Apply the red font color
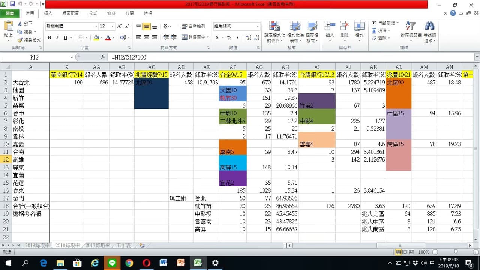 108,37
